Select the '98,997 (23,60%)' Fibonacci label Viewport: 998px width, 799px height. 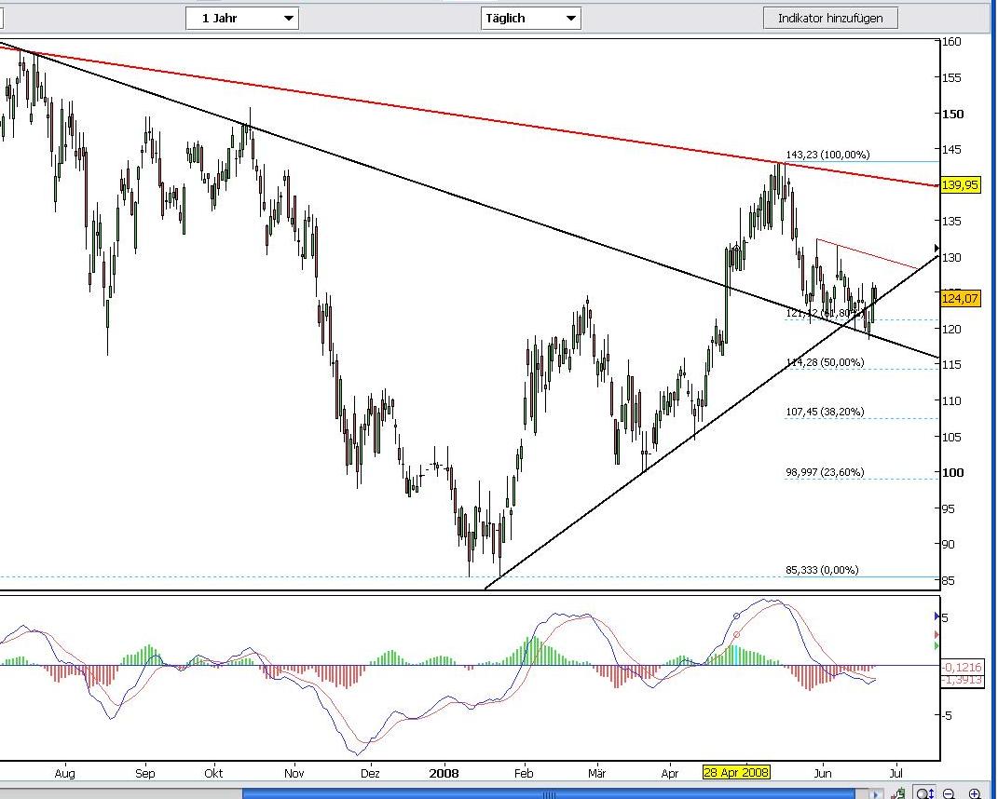[x=825, y=472]
